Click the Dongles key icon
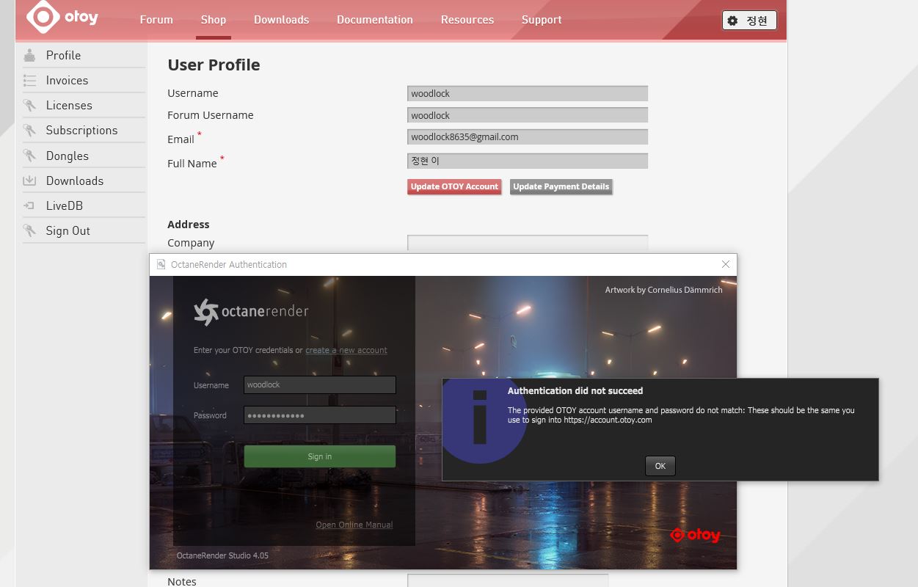Viewport: 918px width, 587px height. click(29, 156)
